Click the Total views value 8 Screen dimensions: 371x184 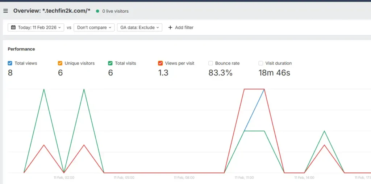(10, 73)
